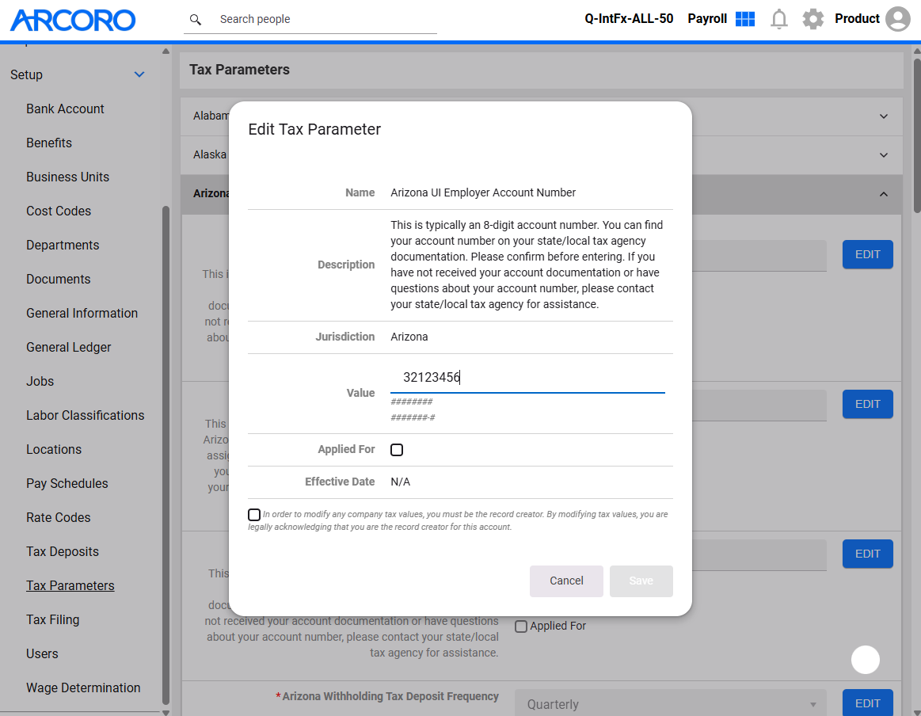921x716 pixels.
Task: Collapse the Setup menu chevron
Action: 139,74
